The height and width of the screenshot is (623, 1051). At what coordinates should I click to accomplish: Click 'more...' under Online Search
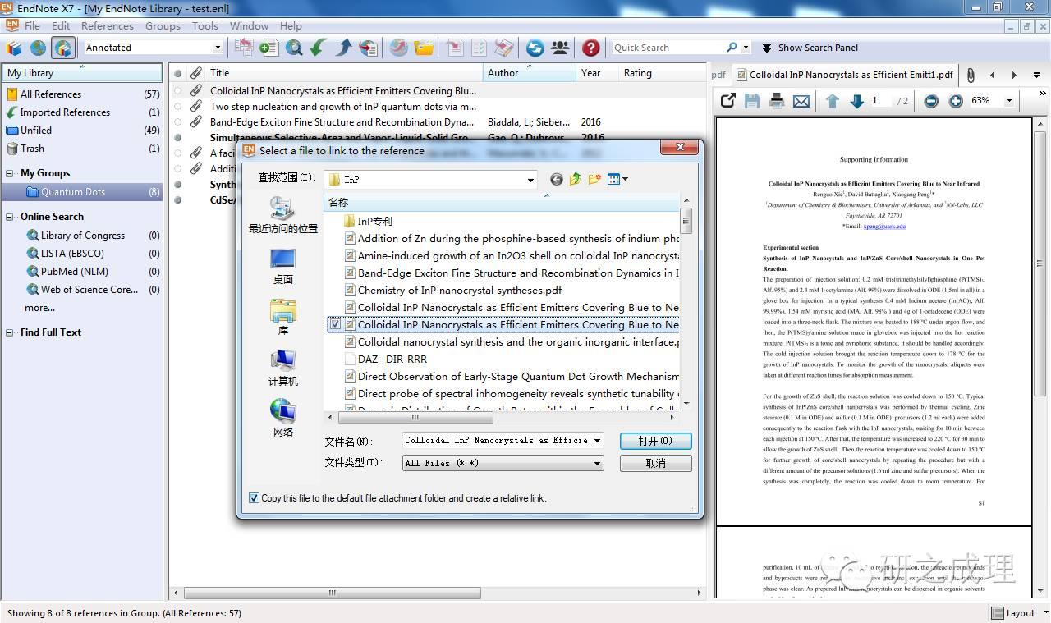click(39, 308)
